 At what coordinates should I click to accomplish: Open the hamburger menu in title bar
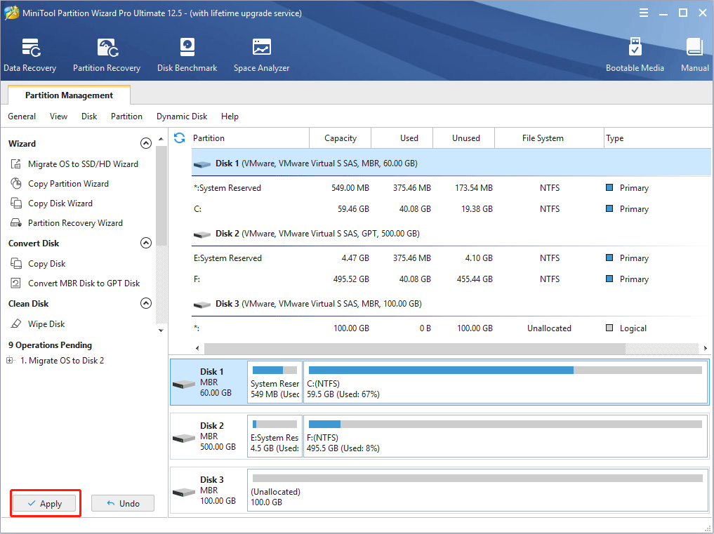(x=644, y=12)
